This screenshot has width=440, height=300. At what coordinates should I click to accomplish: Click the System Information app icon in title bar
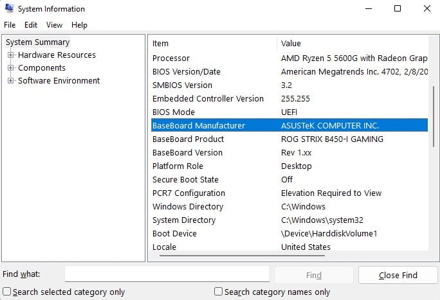pyautogui.click(x=9, y=9)
